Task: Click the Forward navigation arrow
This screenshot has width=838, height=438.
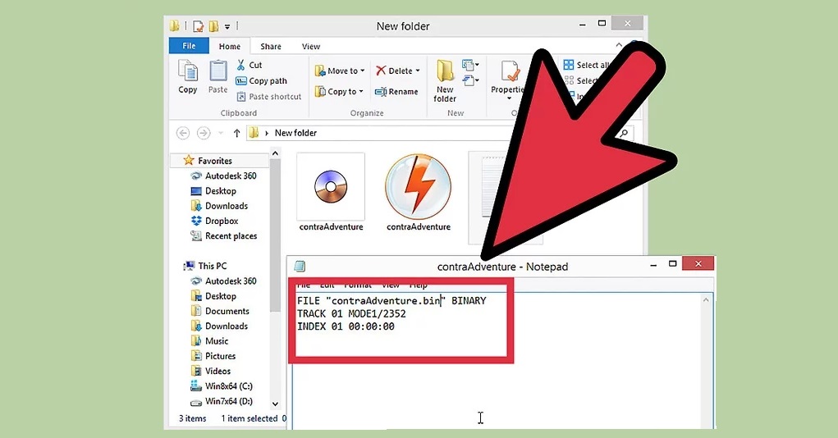Action: pos(204,133)
